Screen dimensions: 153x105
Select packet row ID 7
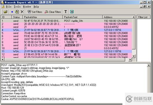click(67, 39)
